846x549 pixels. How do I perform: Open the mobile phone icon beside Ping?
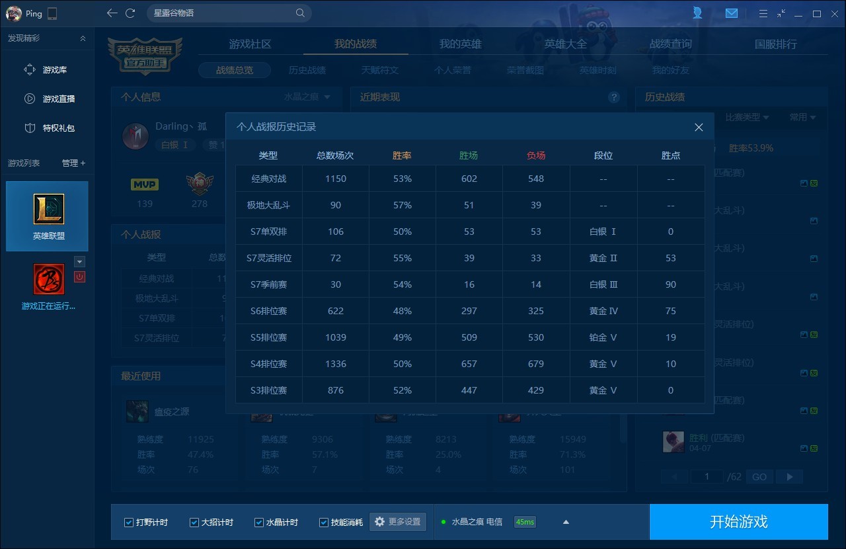pyautogui.click(x=53, y=13)
